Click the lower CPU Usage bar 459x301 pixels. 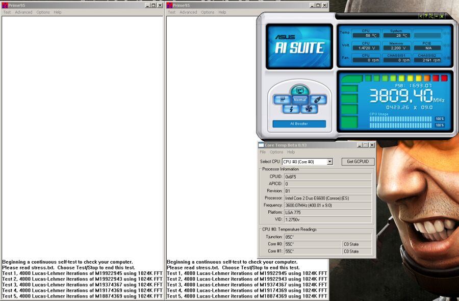pyautogui.click(x=400, y=126)
